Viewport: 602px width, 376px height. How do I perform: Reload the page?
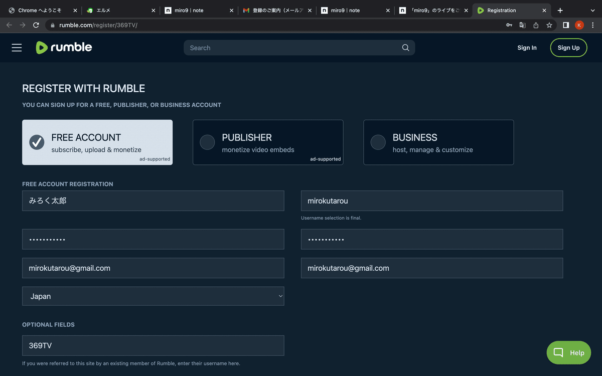click(x=36, y=25)
